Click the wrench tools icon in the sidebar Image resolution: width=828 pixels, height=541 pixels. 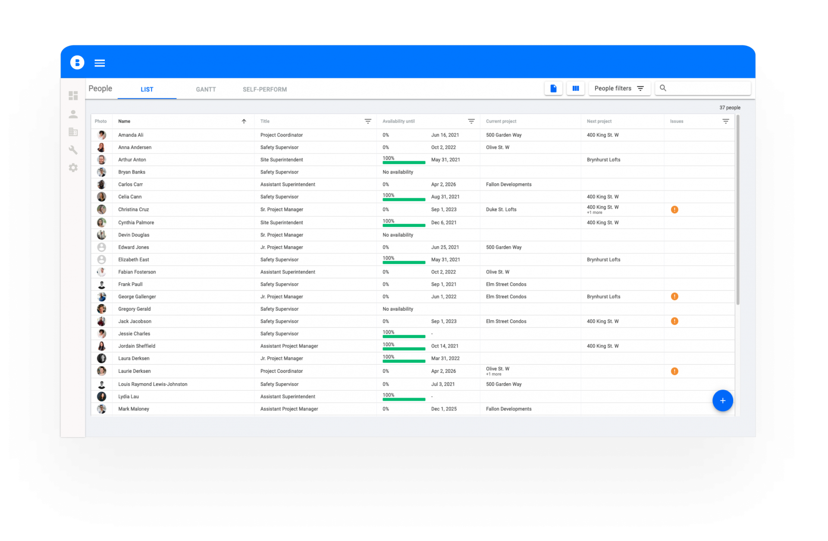(x=73, y=150)
